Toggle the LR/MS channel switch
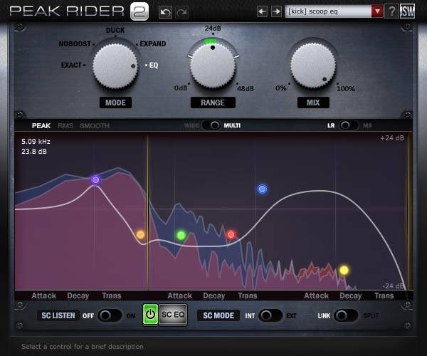 tap(348, 125)
